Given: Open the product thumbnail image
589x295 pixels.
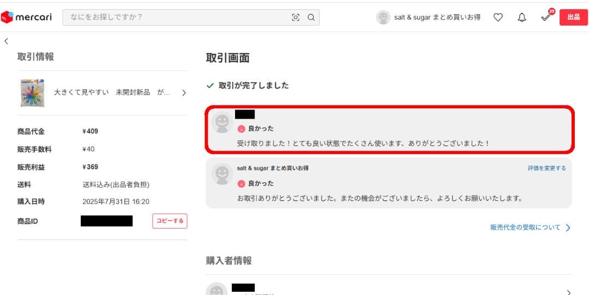Looking at the screenshot, I should 33,93.
